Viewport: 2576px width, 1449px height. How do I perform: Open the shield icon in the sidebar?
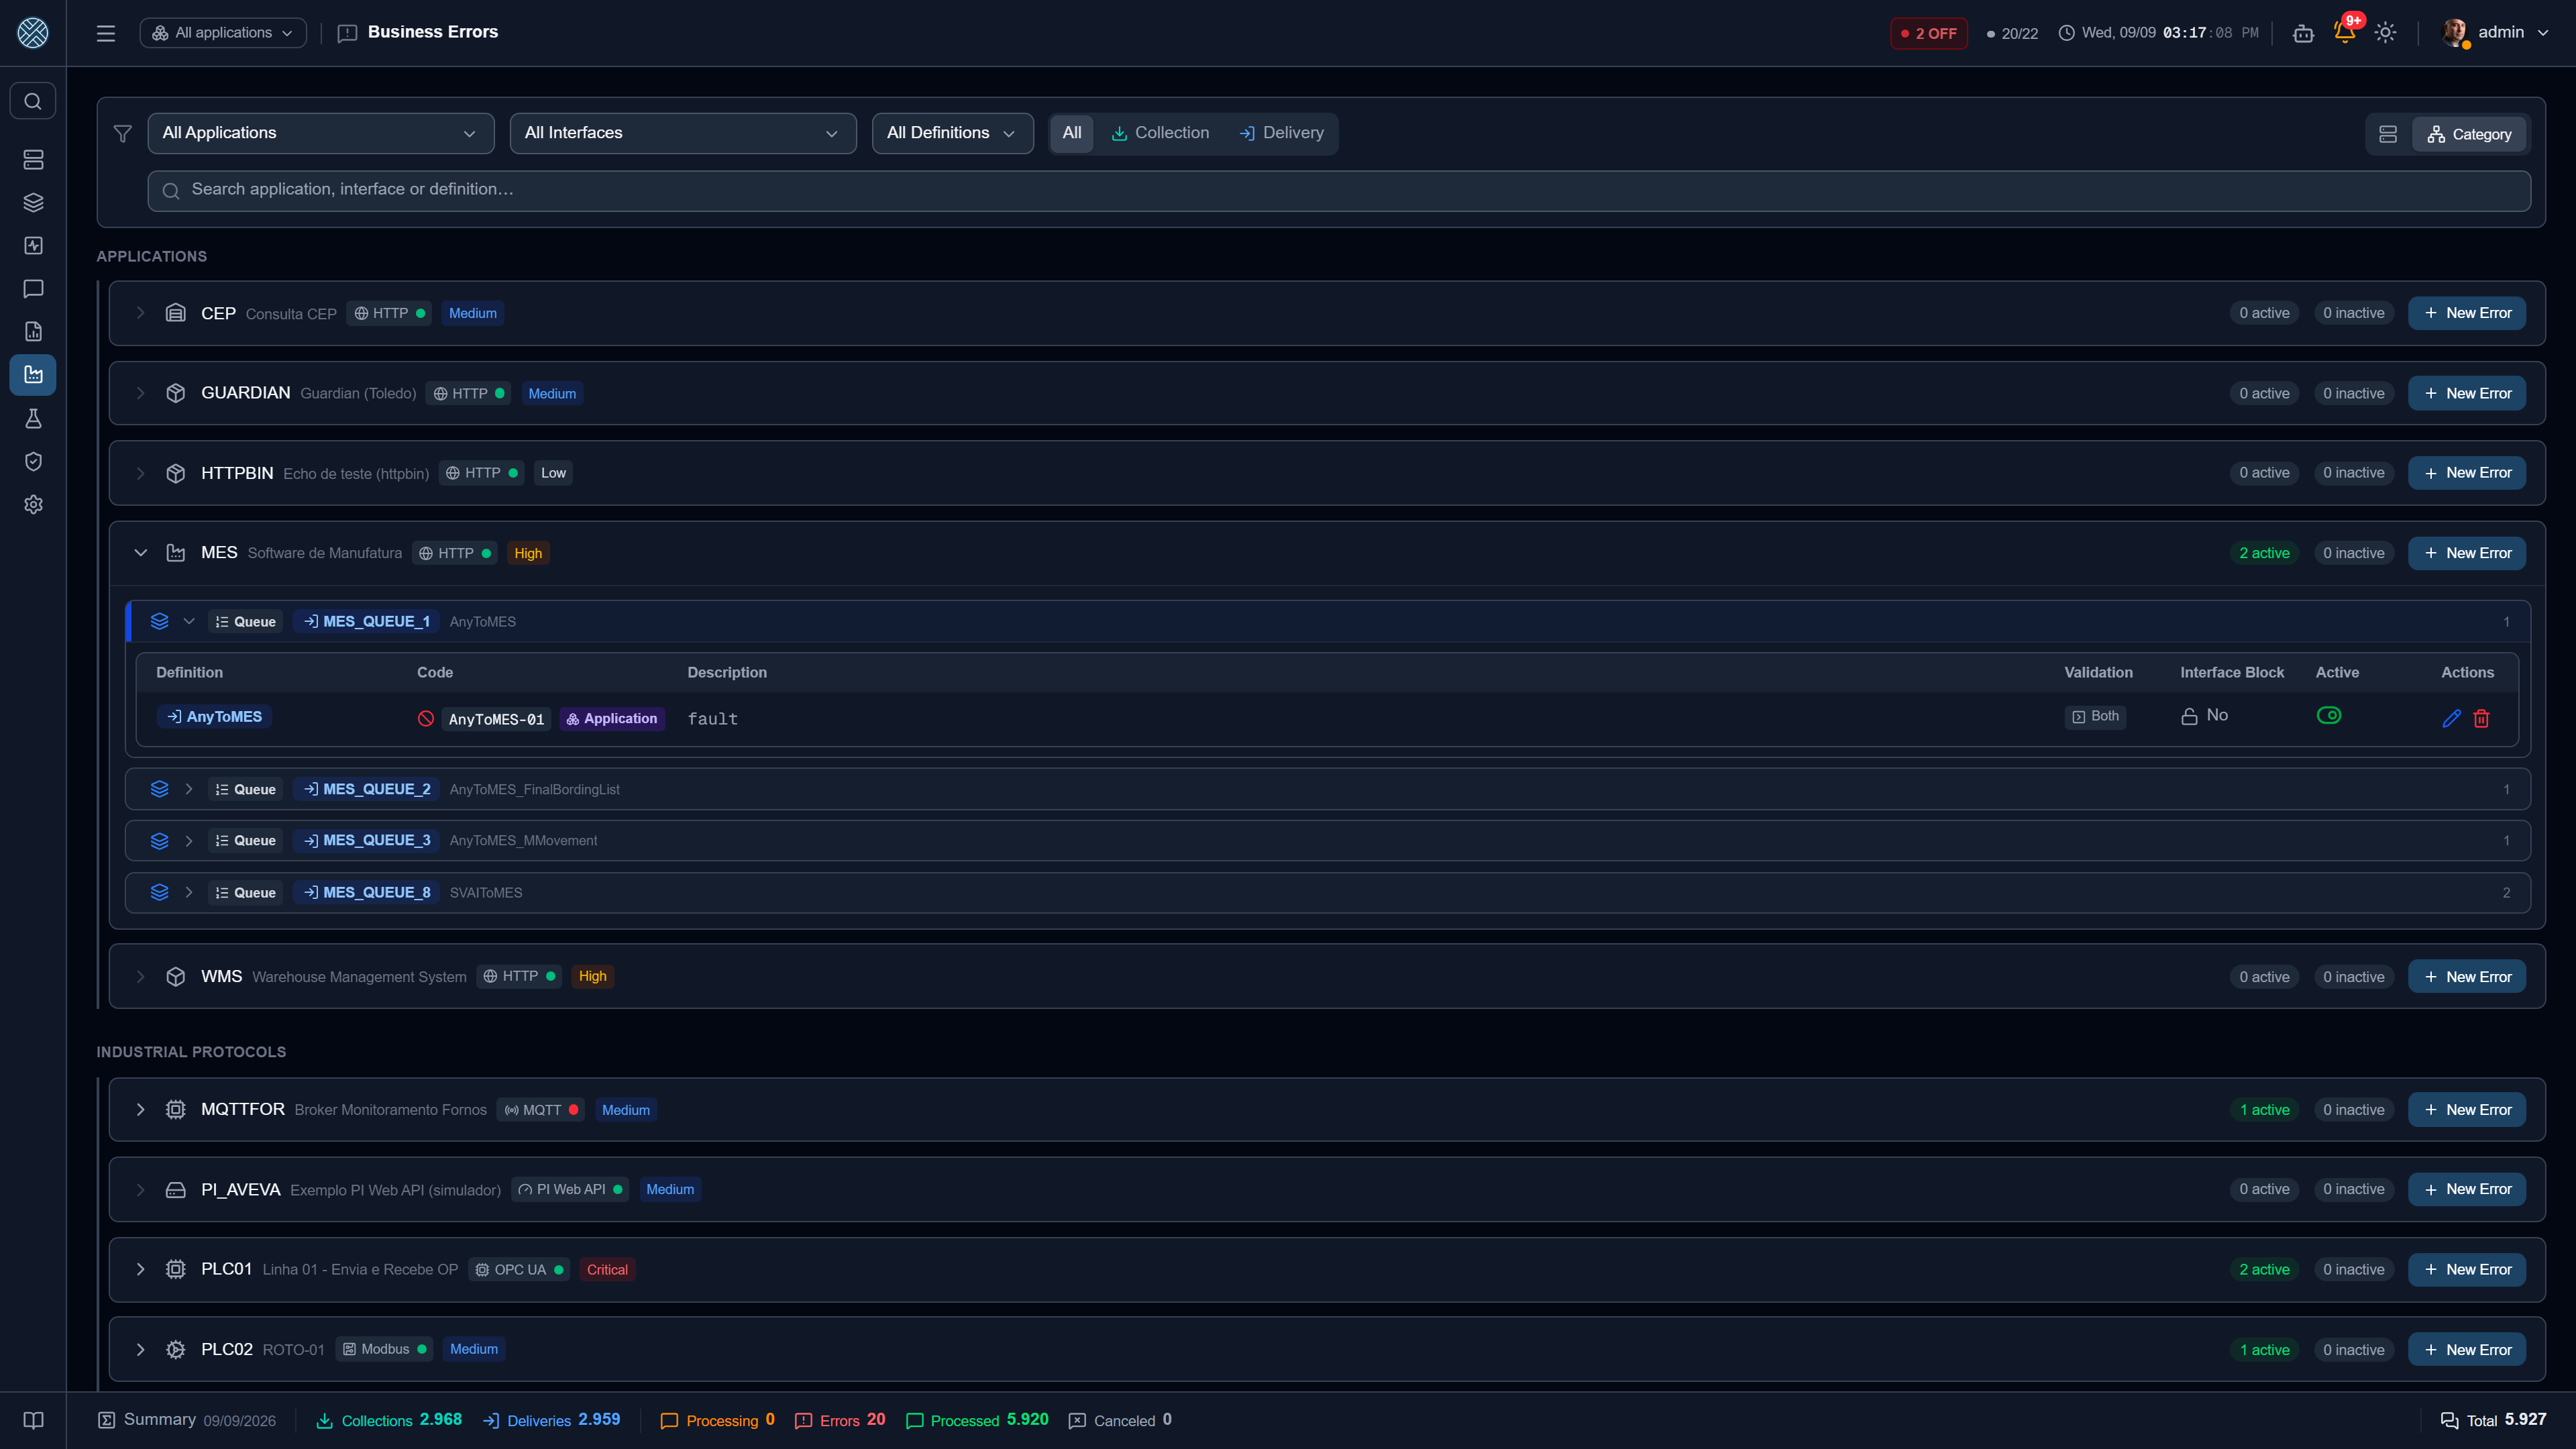(33, 461)
